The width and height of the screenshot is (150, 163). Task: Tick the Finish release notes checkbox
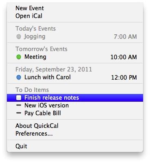19,98
